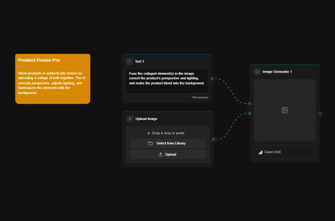The image size is (335, 221).
Task: Select the Product Fusion Pro description card
Action: [52, 78]
